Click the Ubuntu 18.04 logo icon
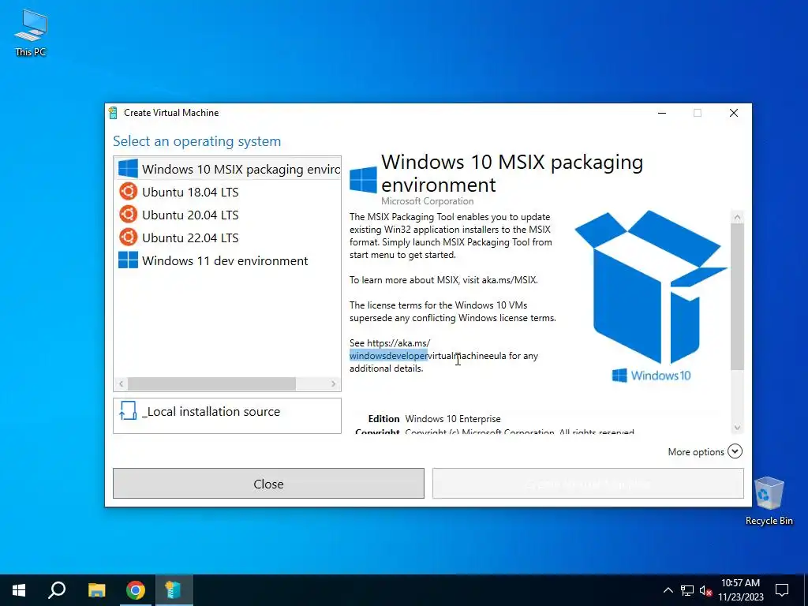 coord(129,192)
